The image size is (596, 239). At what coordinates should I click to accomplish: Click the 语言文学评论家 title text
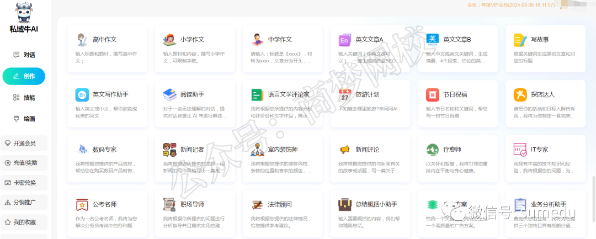[x=289, y=94]
